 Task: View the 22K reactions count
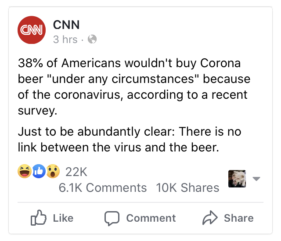pyautogui.click(x=76, y=172)
